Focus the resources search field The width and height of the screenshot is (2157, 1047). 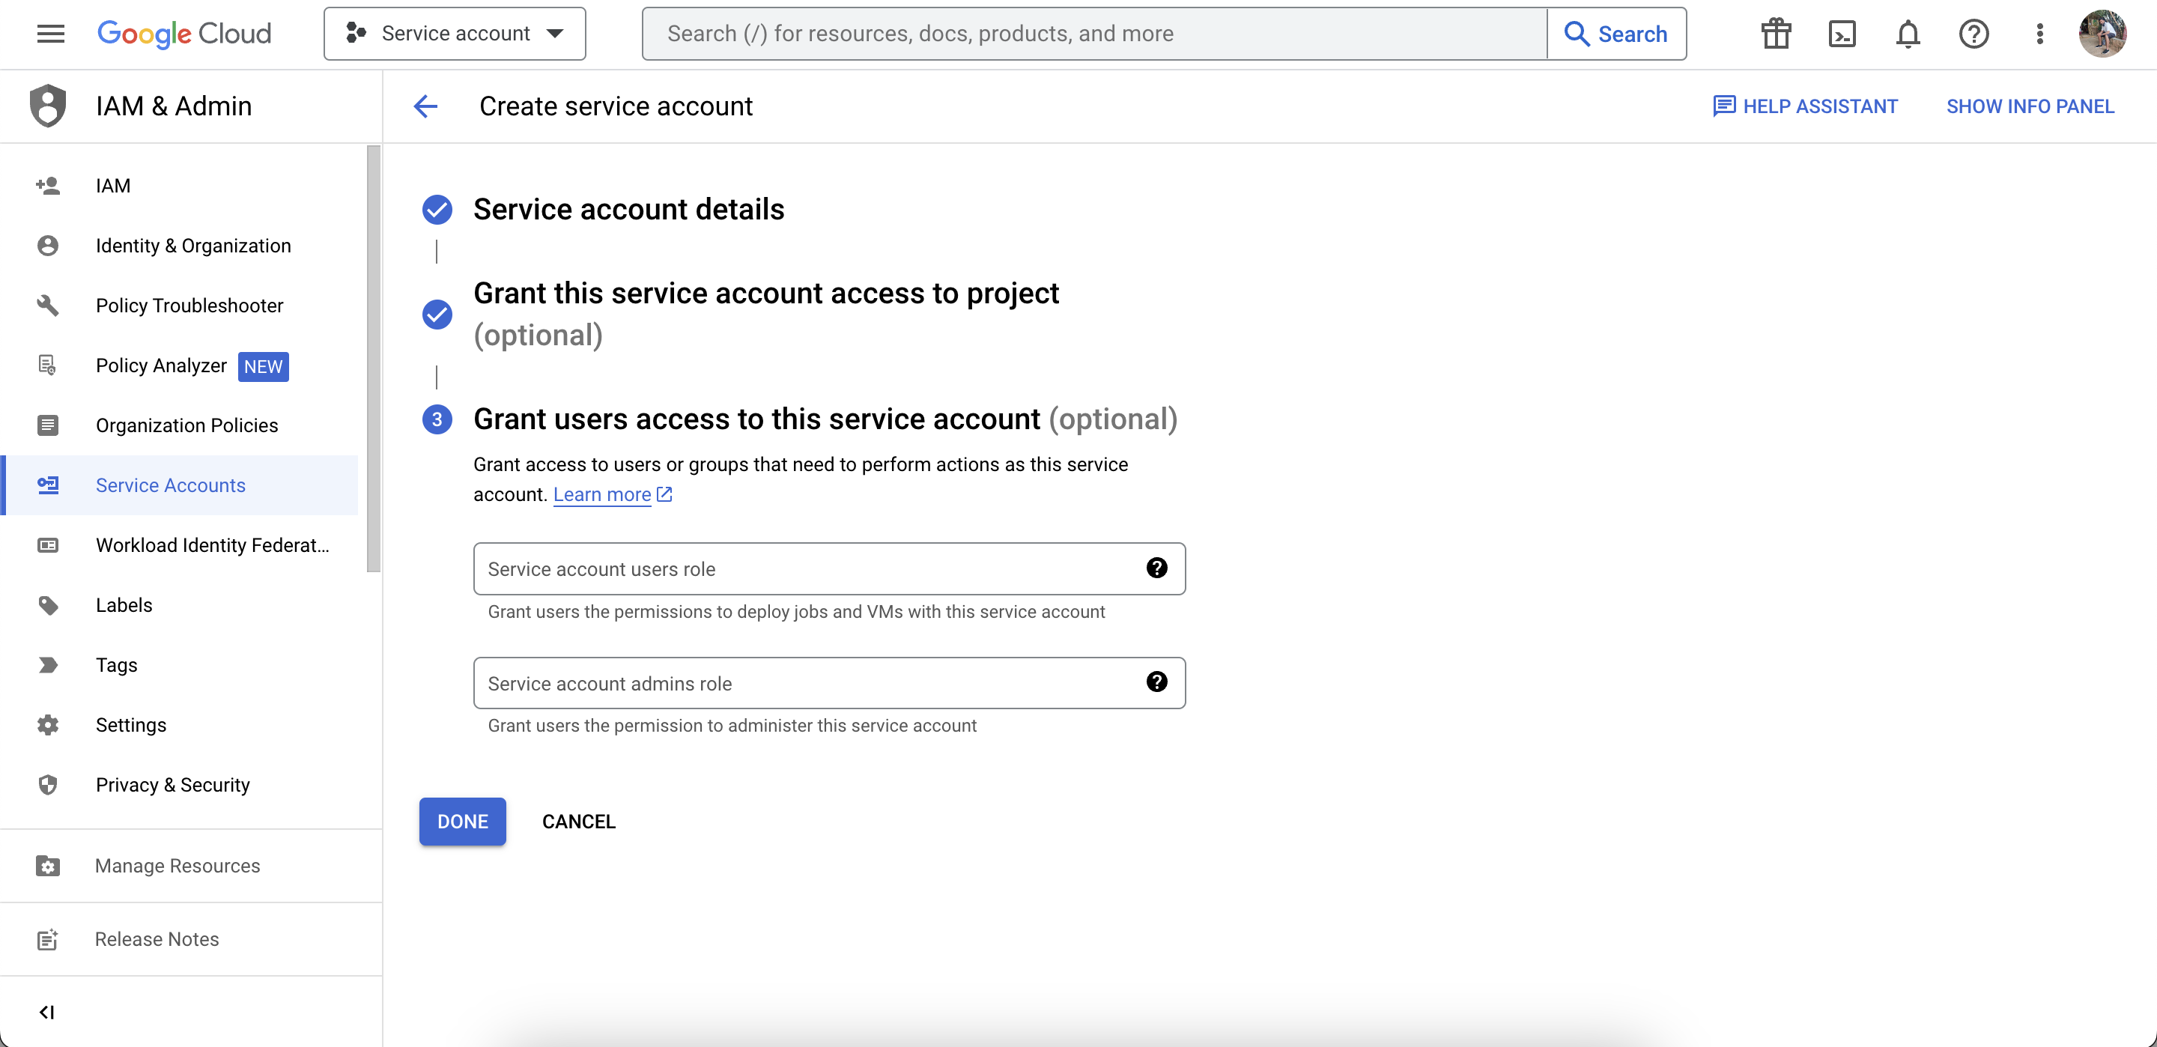tap(1093, 34)
